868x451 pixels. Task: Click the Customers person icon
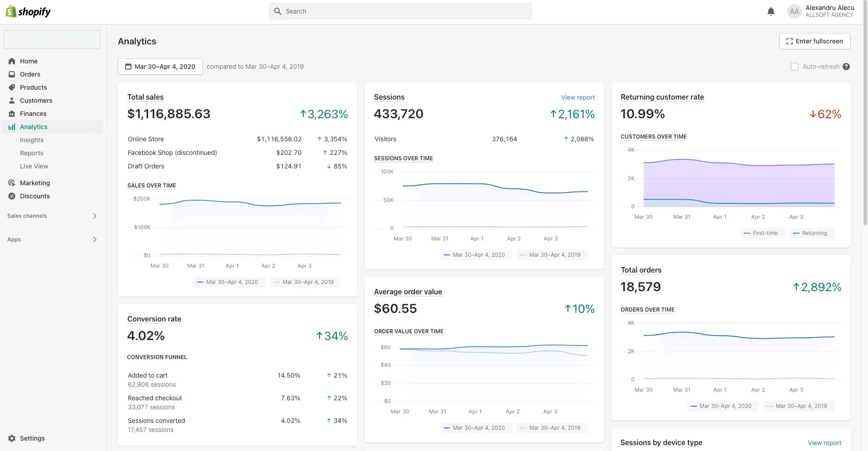[12, 101]
